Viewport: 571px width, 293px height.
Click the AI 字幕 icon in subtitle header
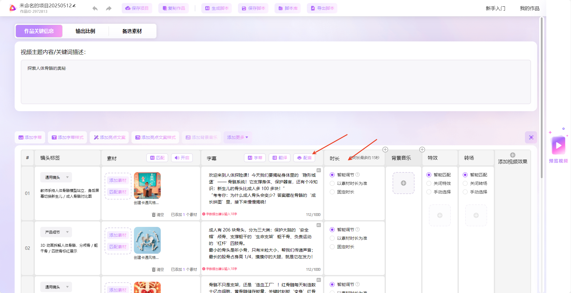tap(254, 158)
